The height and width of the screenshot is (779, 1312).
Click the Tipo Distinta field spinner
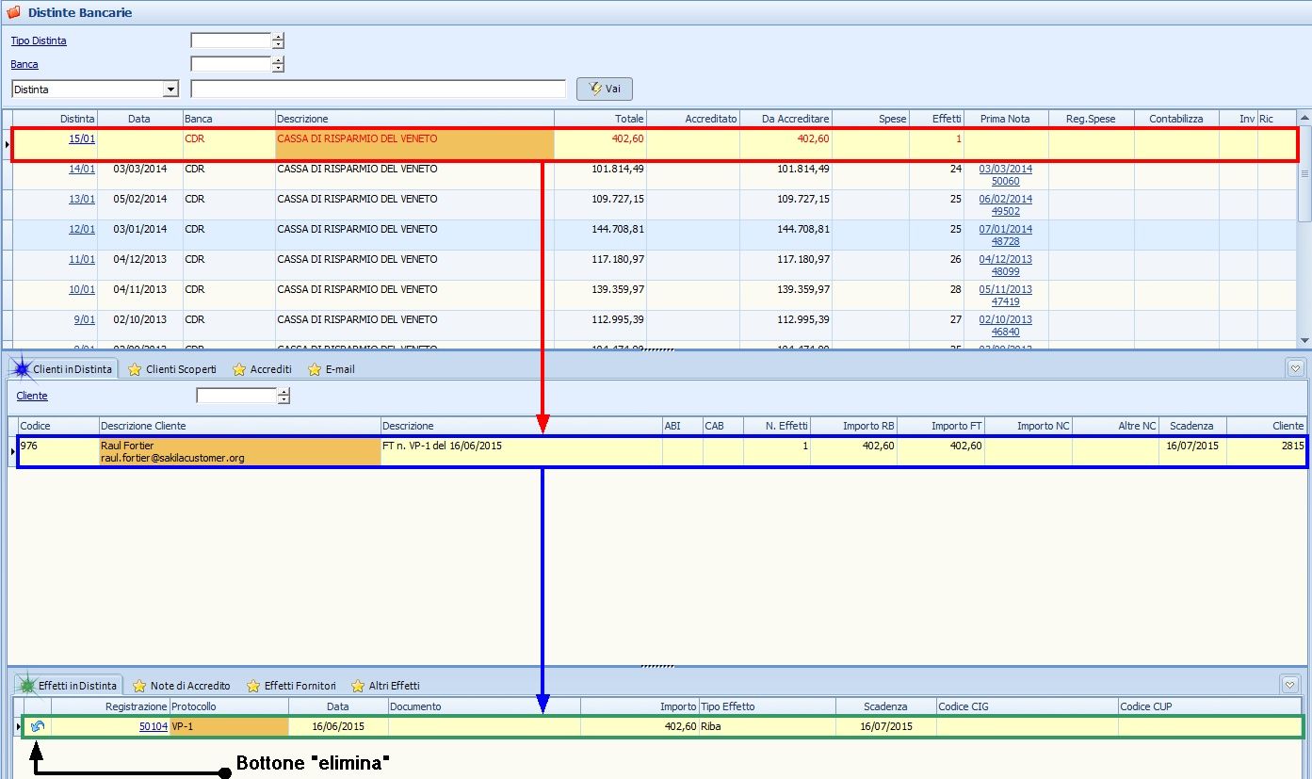(278, 41)
